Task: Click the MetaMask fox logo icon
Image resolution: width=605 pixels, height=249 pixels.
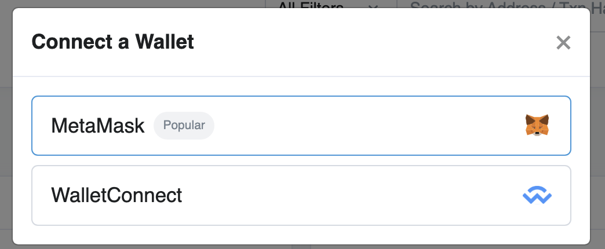Action: click(537, 125)
